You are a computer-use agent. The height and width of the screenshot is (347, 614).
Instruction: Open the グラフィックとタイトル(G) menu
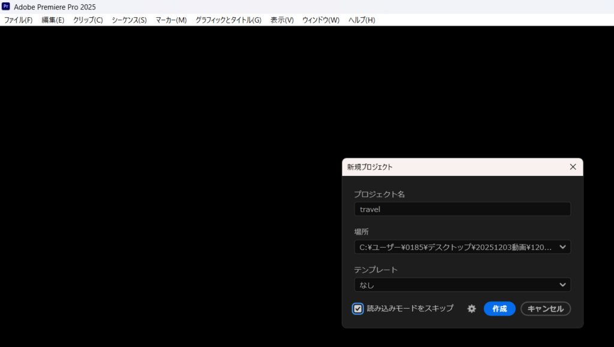pyautogui.click(x=228, y=20)
